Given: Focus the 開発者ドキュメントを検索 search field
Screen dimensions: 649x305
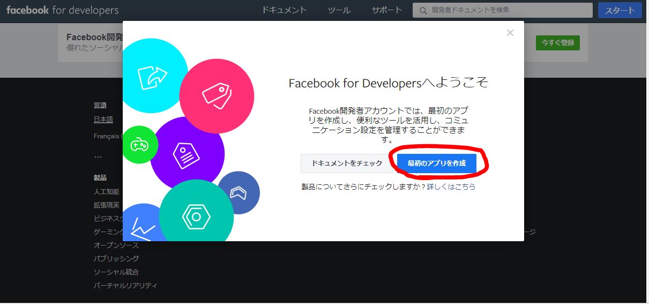Looking at the screenshot, I should [503, 10].
